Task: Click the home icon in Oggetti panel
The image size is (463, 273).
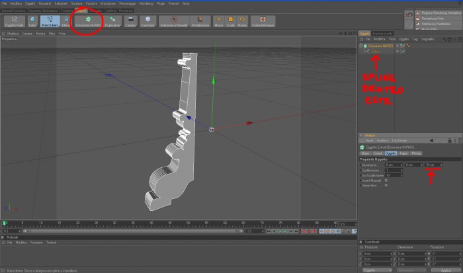Action: [x=449, y=39]
